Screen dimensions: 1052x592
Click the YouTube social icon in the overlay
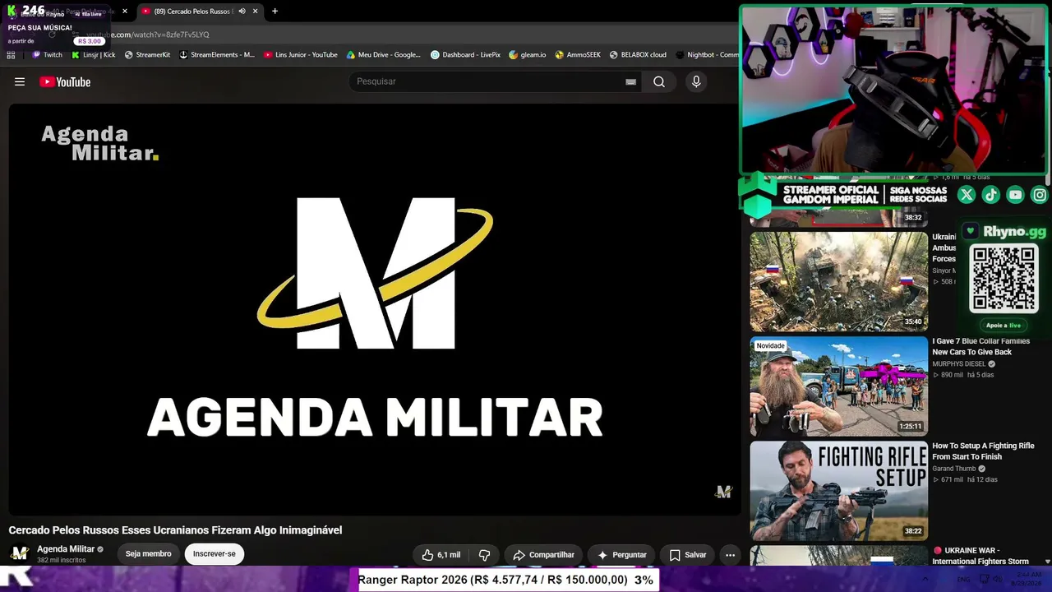tap(1016, 195)
